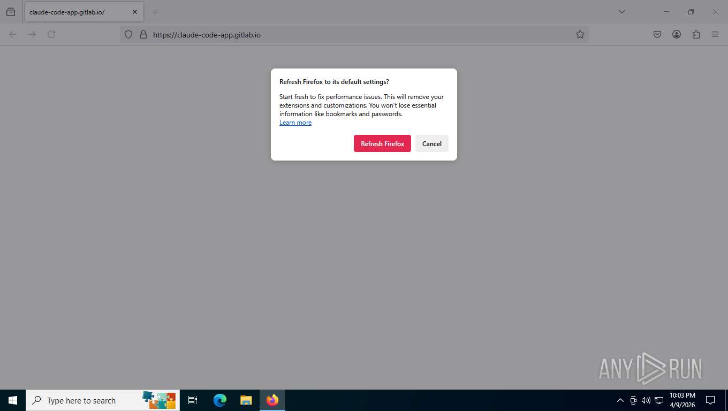Go back one page
The height and width of the screenshot is (411, 728).
click(x=13, y=34)
